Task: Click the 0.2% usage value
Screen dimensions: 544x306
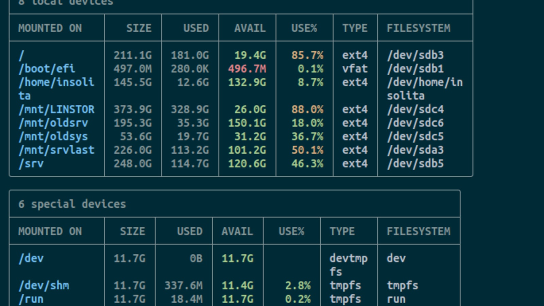Action: (x=298, y=299)
